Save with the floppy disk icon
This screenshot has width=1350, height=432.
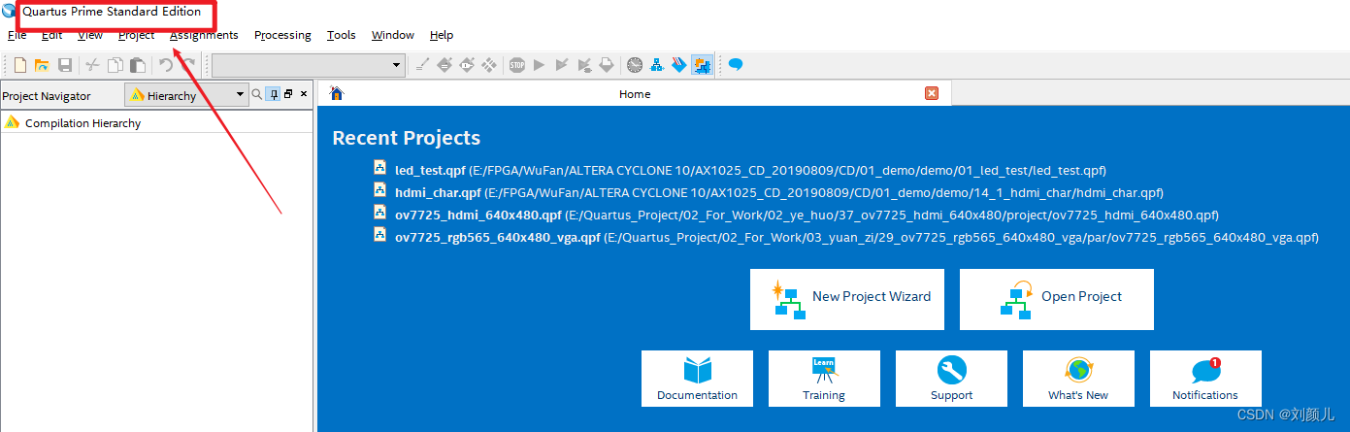[65, 65]
